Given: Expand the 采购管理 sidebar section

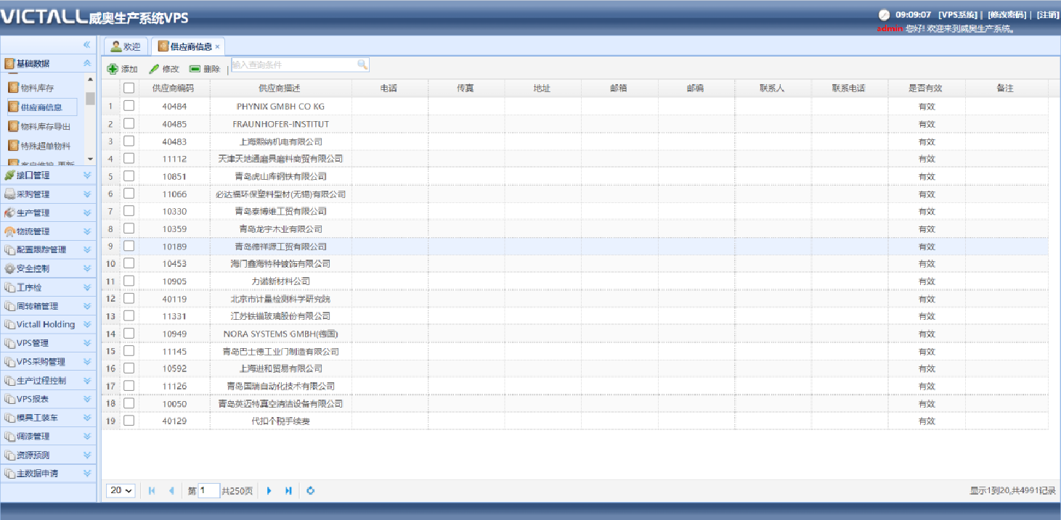Looking at the screenshot, I should click(x=86, y=194).
